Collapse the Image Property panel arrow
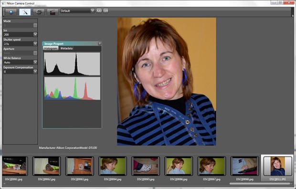 pyautogui.click(x=100, y=43)
